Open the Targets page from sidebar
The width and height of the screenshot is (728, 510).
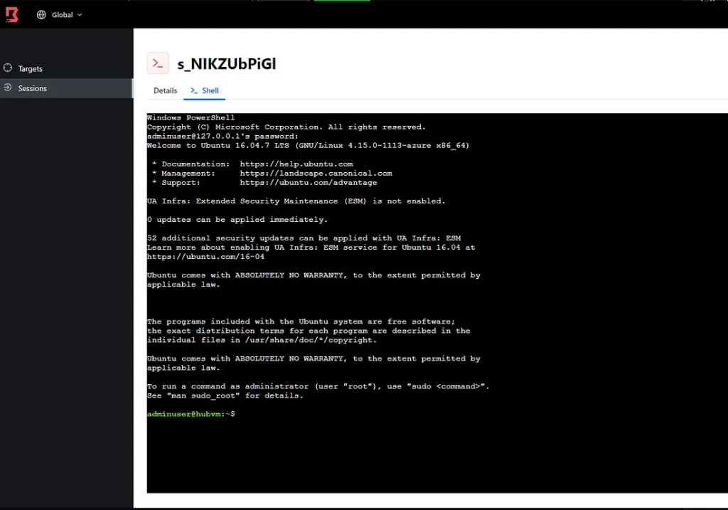point(31,69)
